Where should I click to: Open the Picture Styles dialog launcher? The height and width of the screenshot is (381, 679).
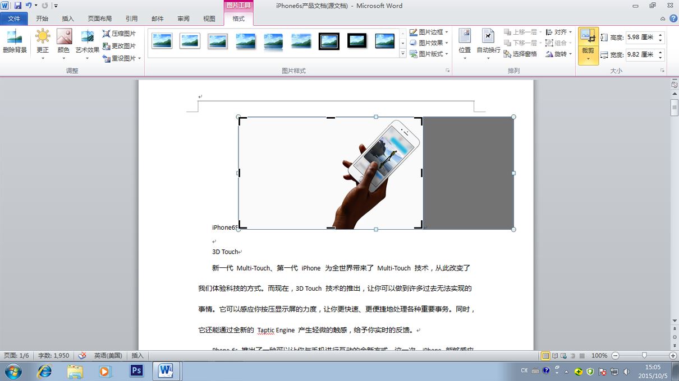(447, 71)
